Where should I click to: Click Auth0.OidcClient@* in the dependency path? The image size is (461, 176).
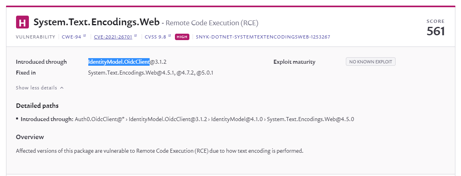point(100,119)
